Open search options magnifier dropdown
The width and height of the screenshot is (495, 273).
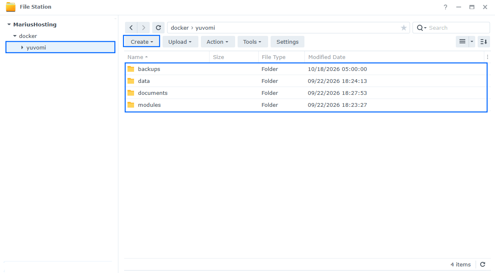click(421, 28)
